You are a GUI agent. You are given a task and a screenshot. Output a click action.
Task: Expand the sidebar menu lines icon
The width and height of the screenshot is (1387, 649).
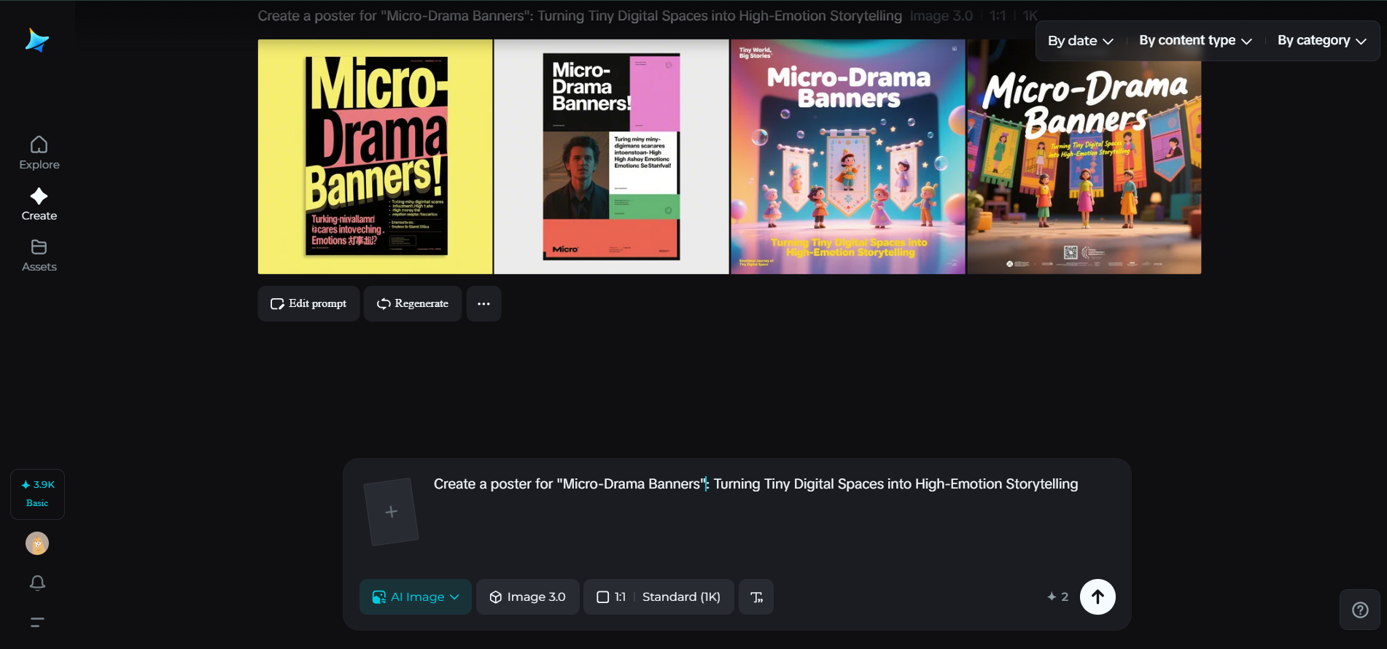point(37,622)
